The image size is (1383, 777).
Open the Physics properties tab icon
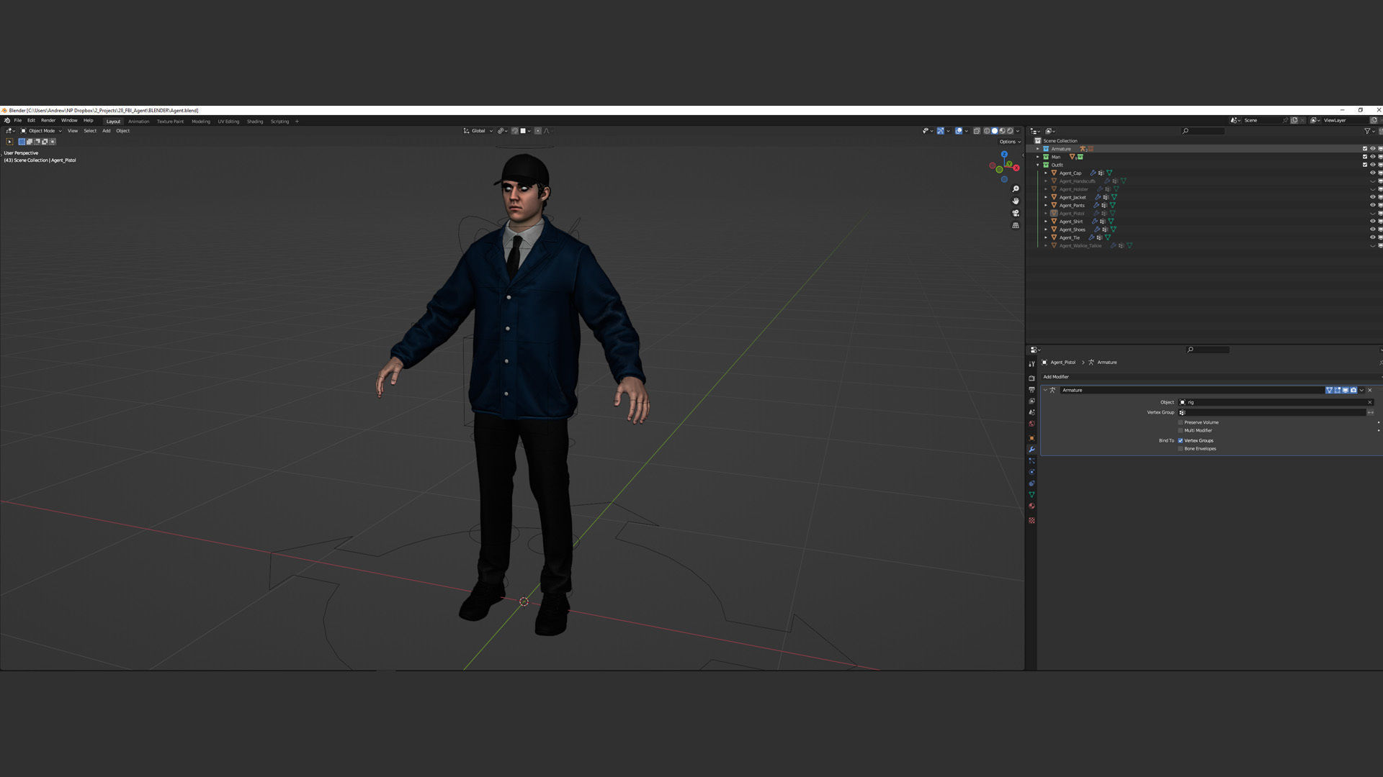pos(1031,472)
